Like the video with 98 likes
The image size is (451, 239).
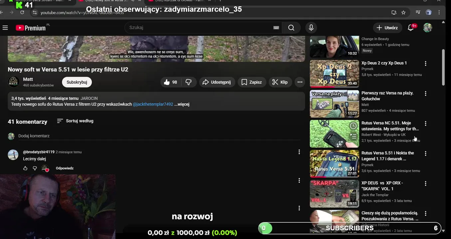click(x=171, y=82)
